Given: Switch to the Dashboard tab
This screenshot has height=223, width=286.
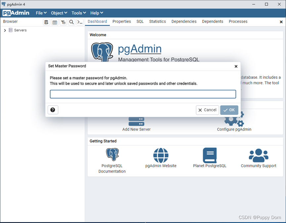Looking at the screenshot, I should click(x=97, y=21).
